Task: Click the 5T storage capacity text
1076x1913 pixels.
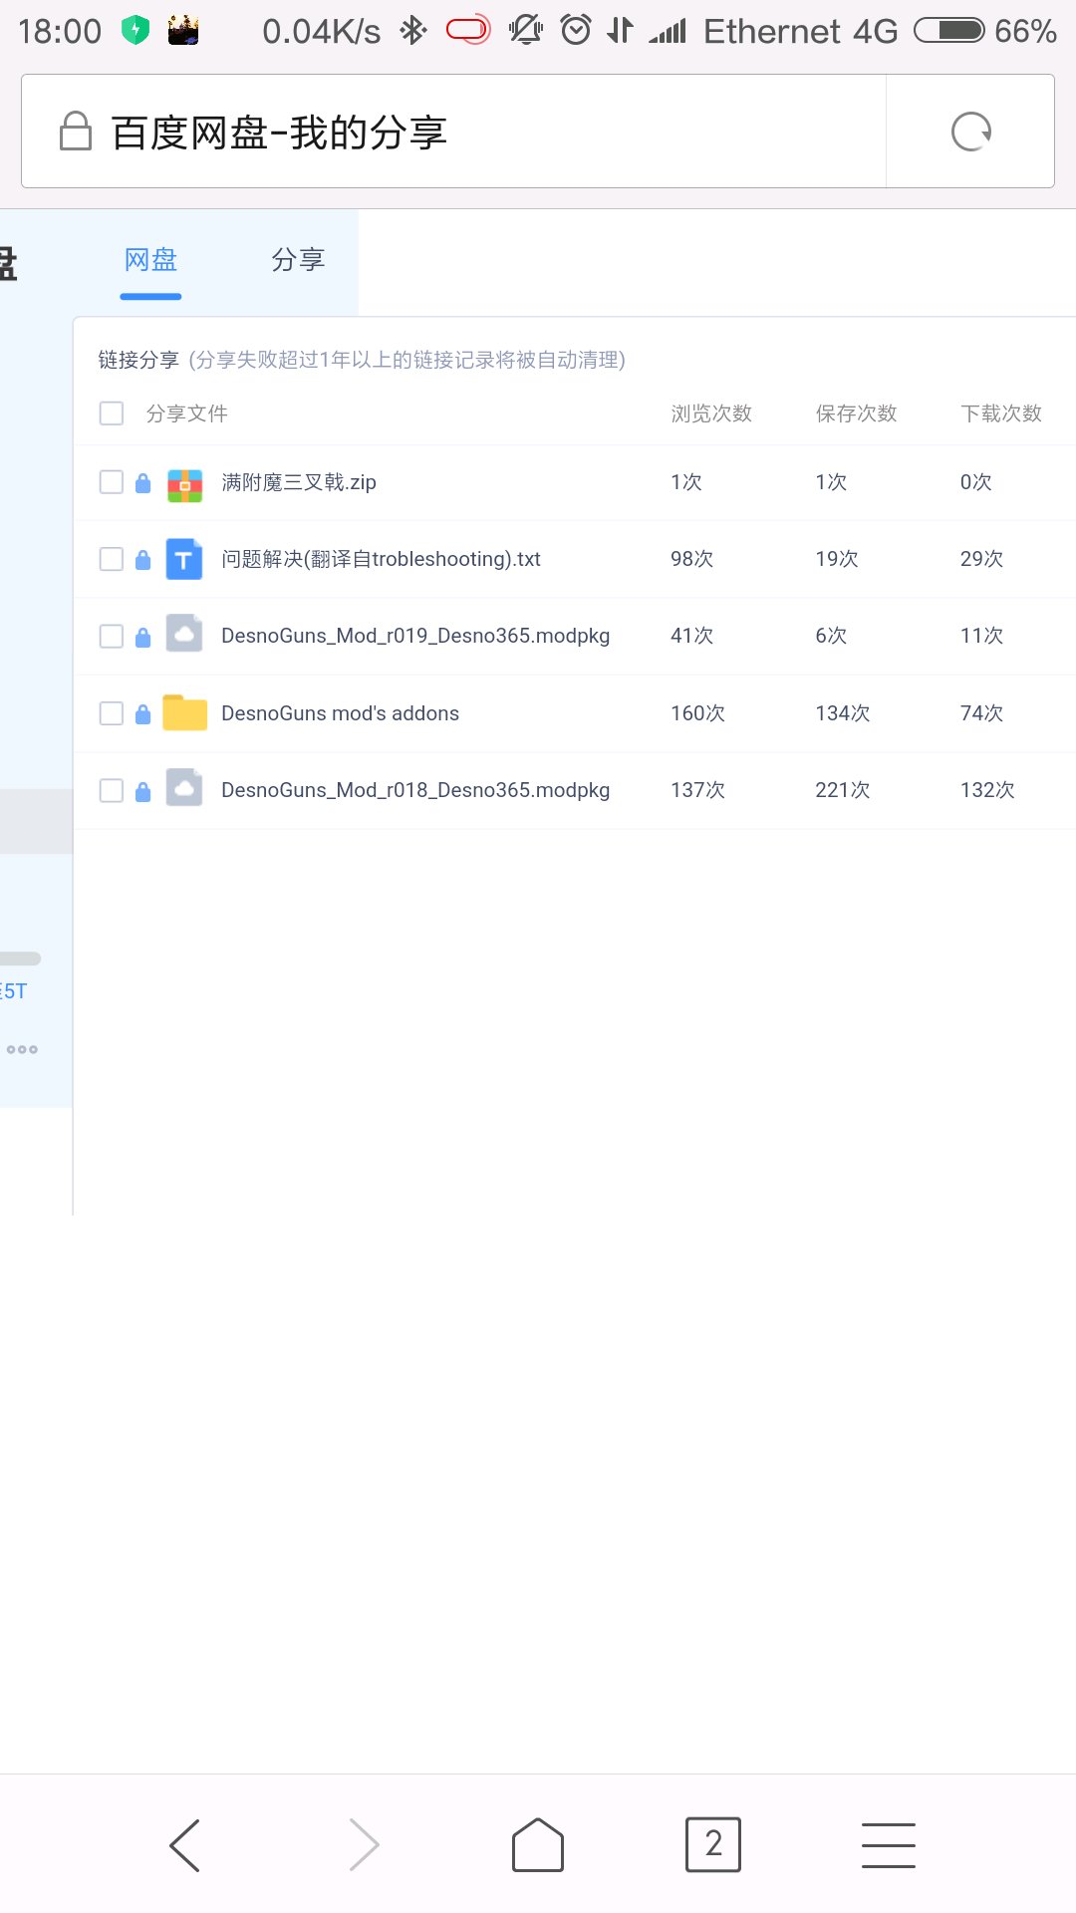Action: coord(14,991)
